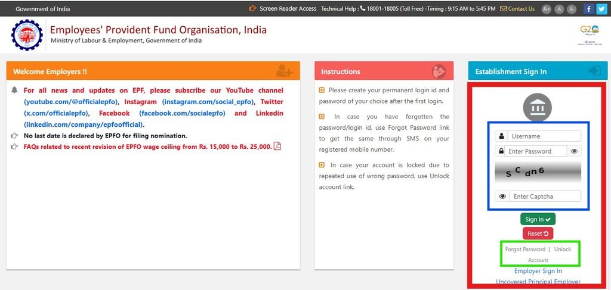Click the bank building avatar icon
Viewport: 611px width, 290px height.
click(538, 107)
